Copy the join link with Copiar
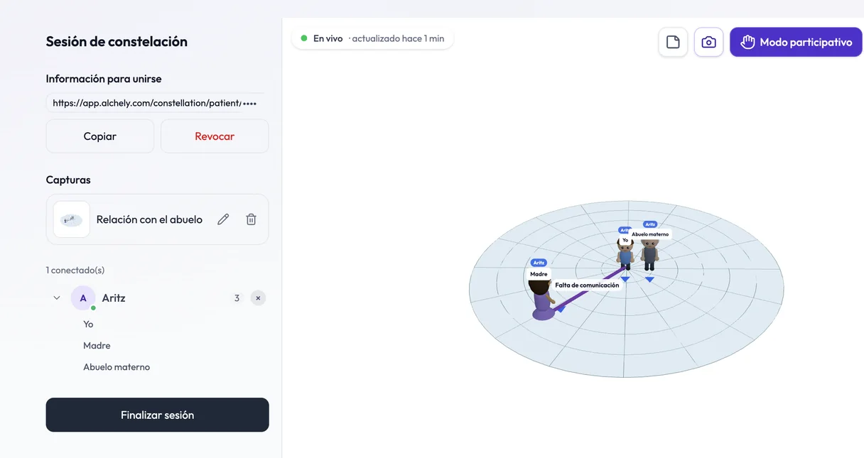 click(x=100, y=136)
